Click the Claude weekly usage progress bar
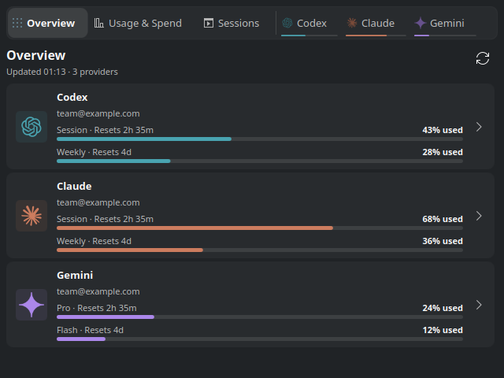The height and width of the screenshot is (378, 504). [260, 250]
